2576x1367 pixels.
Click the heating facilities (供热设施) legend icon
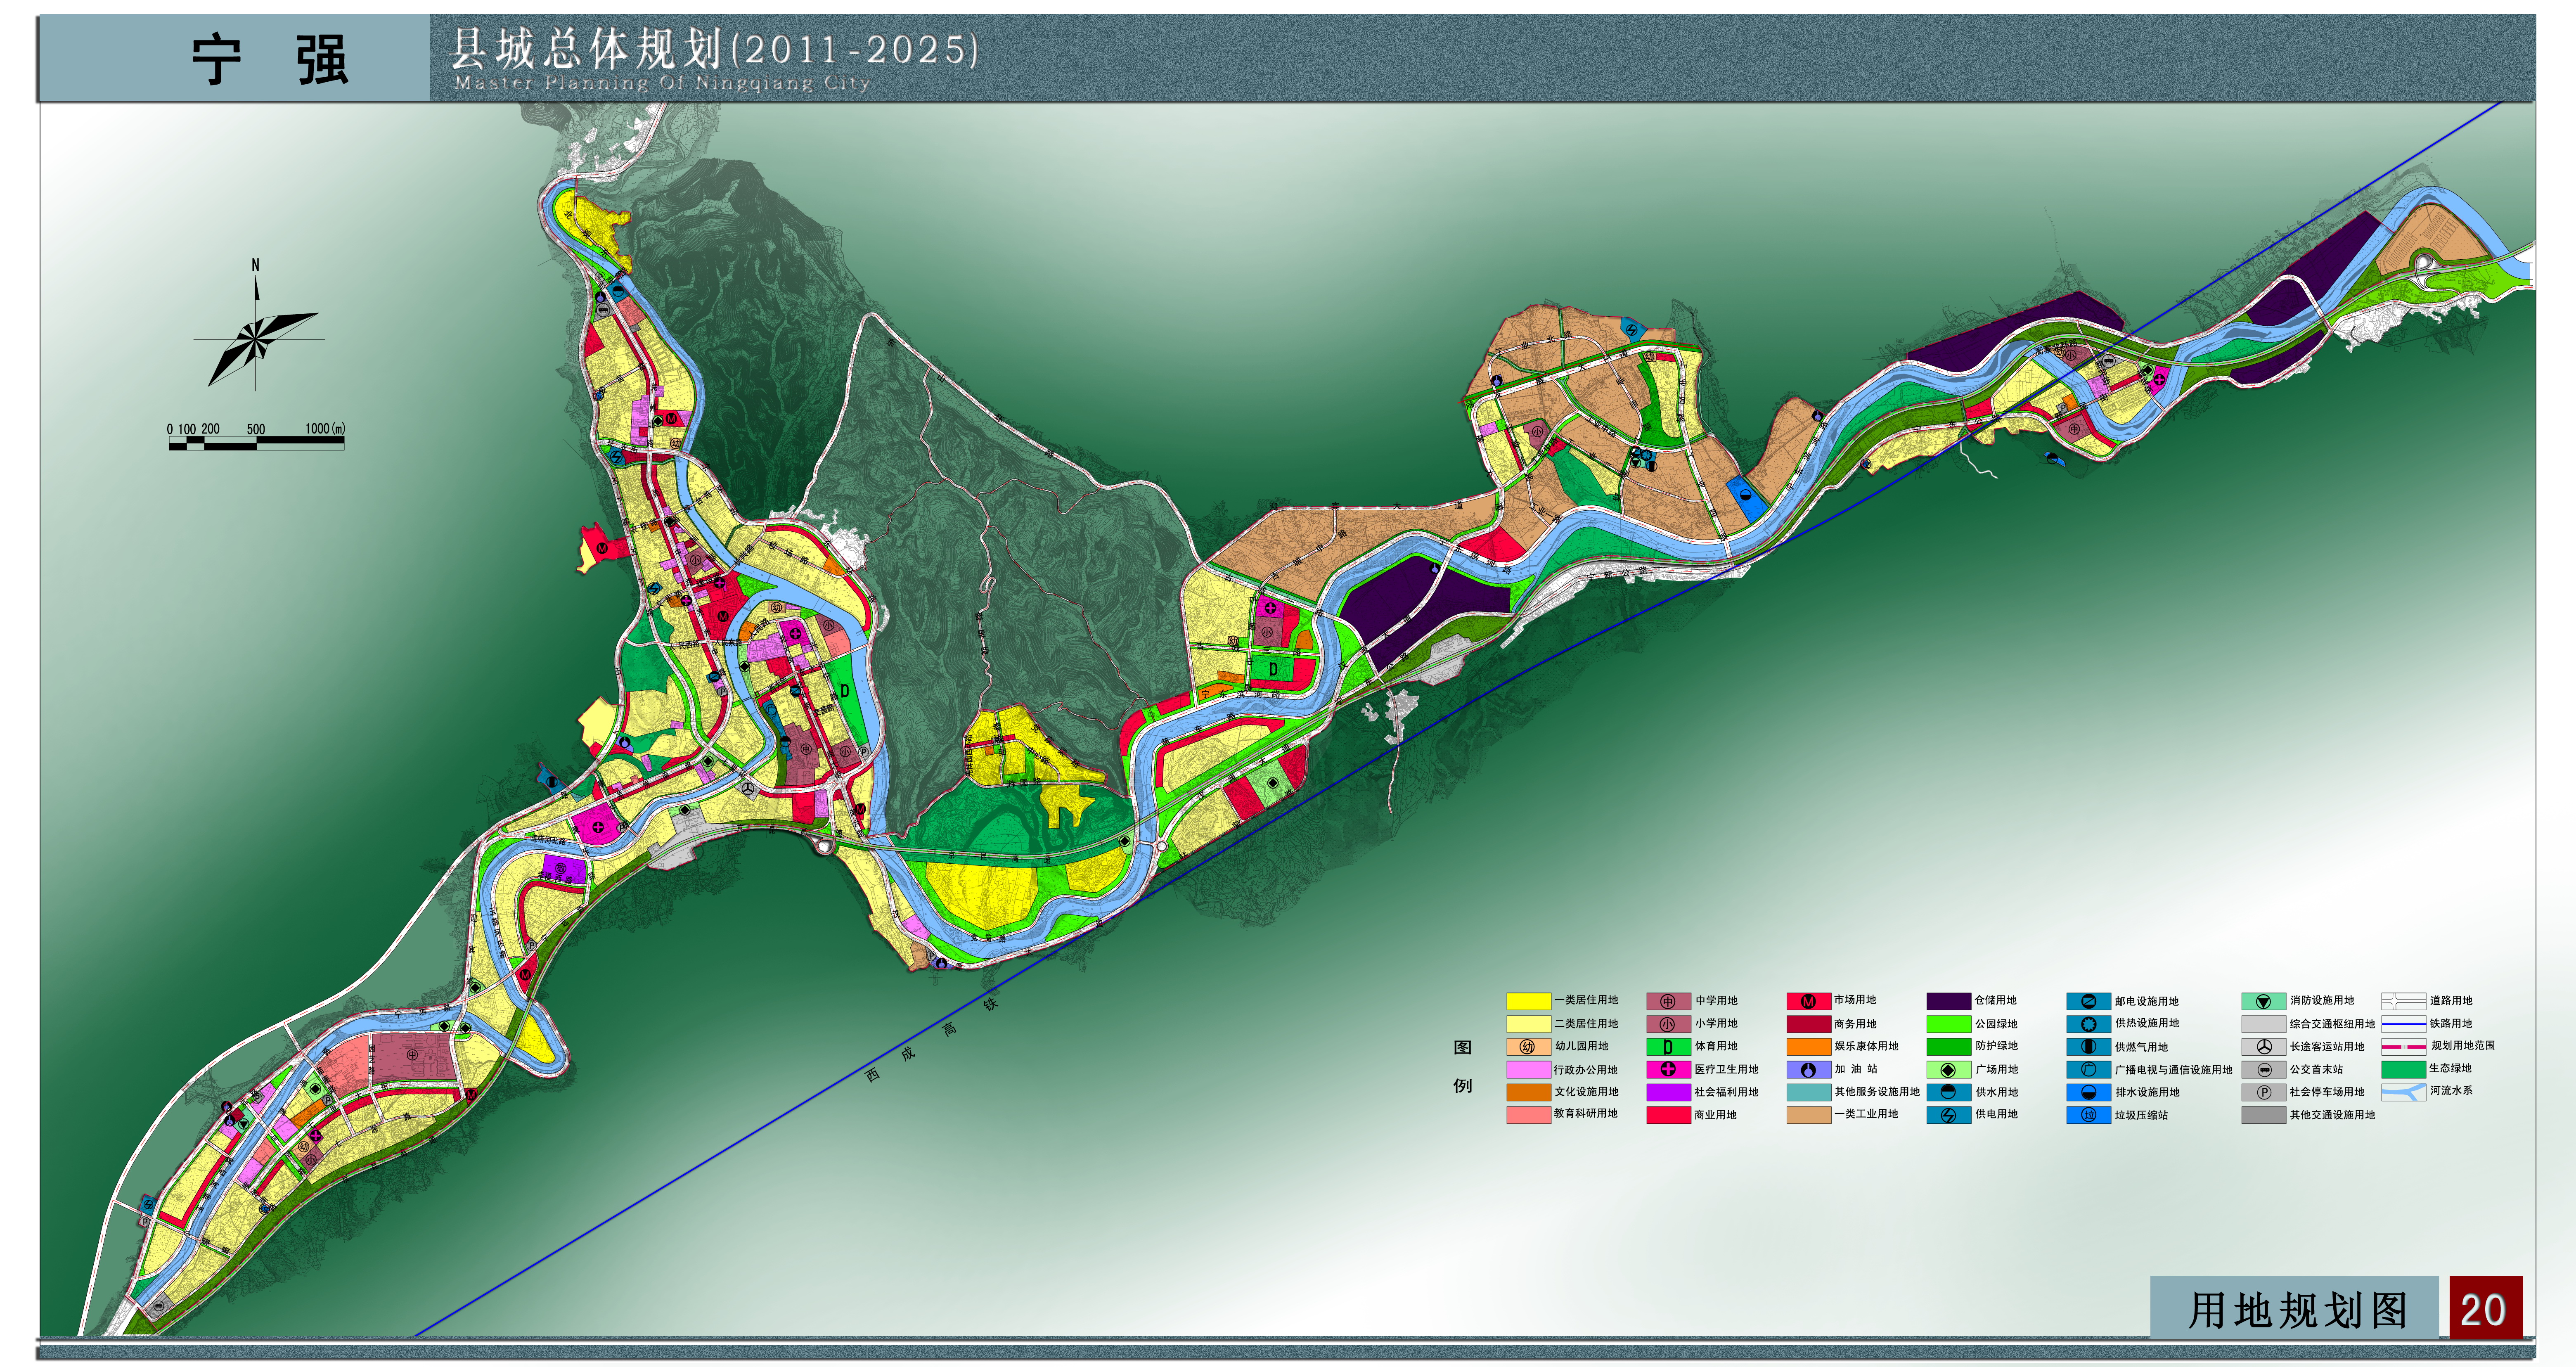coord(2088,1024)
